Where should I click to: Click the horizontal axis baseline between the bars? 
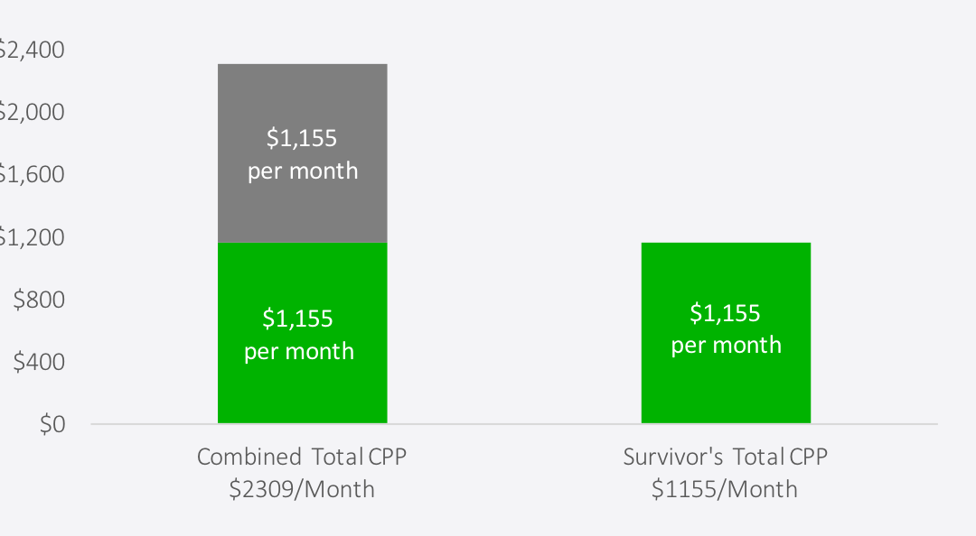click(514, 424)
